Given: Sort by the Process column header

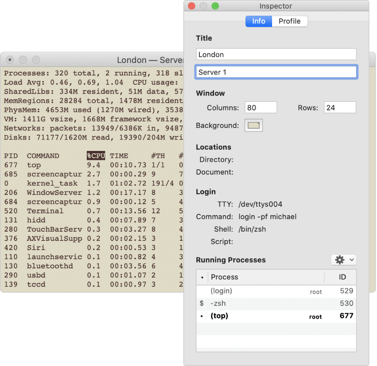Looking at the screenshot, I should coord(266,277).
